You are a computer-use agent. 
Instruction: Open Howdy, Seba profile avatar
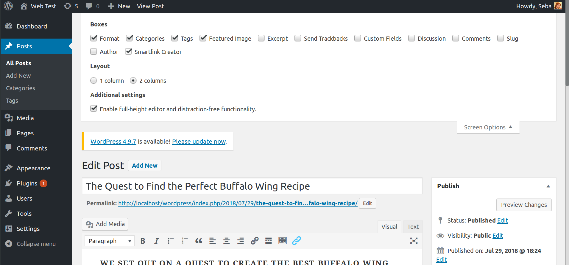pyautogui.click(x=558, y=6)
